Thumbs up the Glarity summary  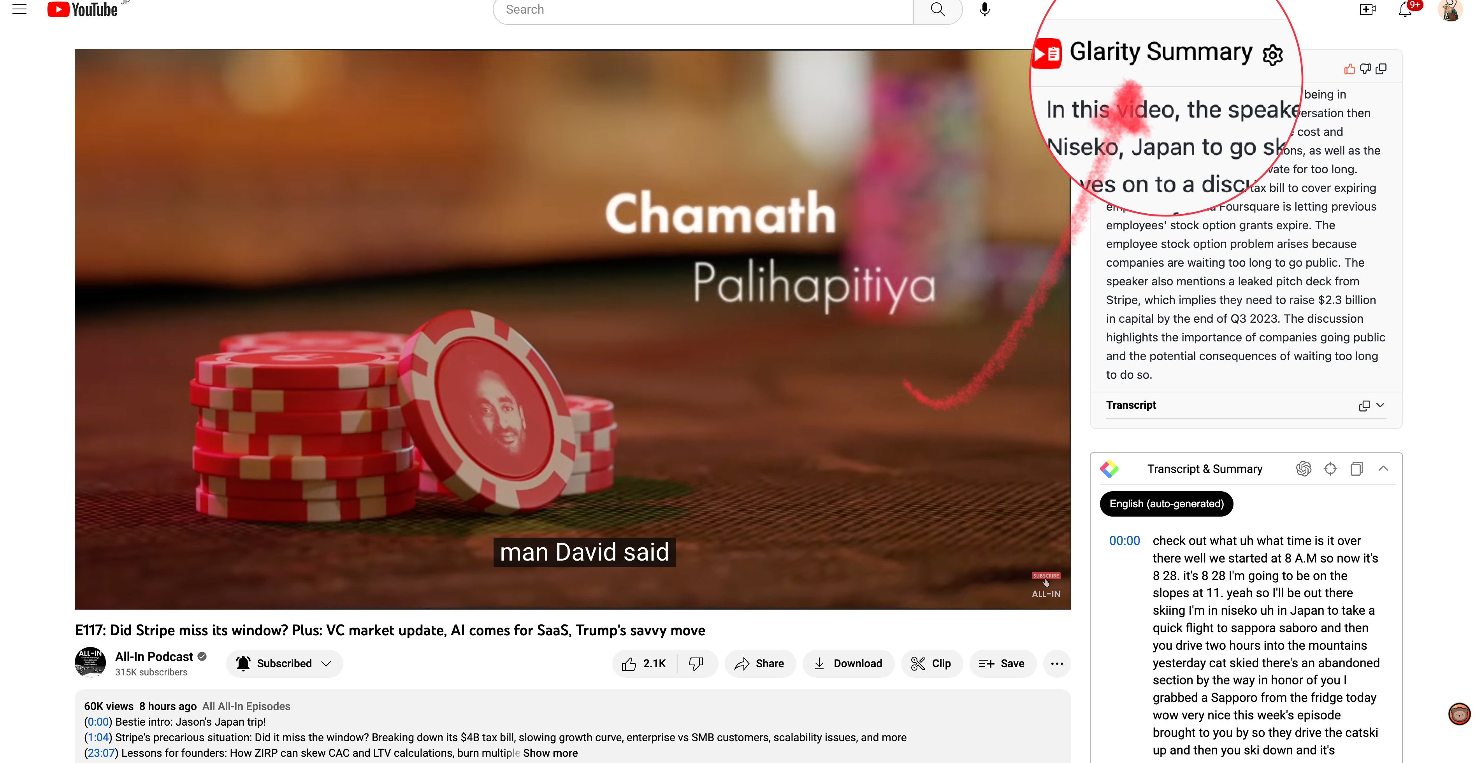tap(1349, 69)
